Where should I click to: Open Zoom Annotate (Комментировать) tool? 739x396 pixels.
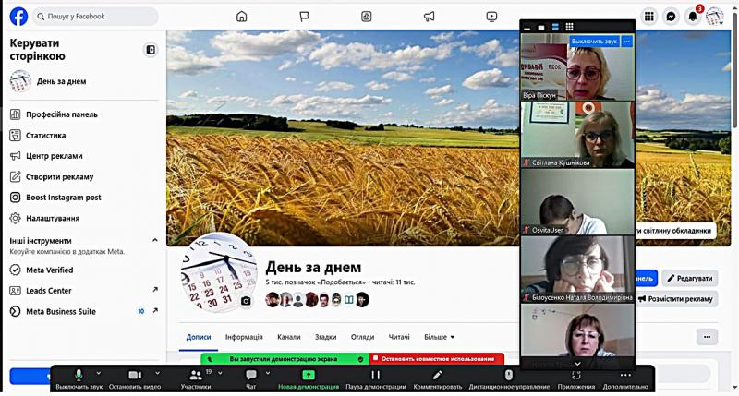437,379
